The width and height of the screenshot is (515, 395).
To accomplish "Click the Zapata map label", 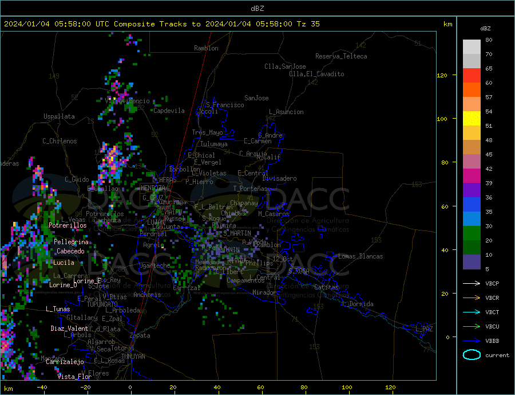I will (140, 336).
